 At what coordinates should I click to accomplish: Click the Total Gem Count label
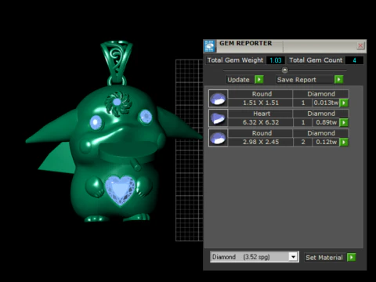click(x=316, y=60)
